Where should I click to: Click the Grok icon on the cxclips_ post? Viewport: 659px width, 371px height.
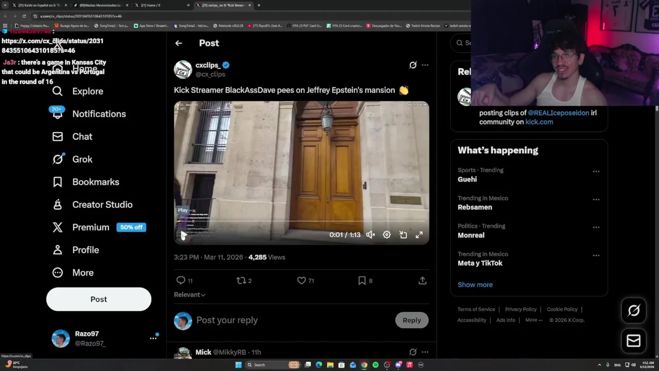point(413,65)
